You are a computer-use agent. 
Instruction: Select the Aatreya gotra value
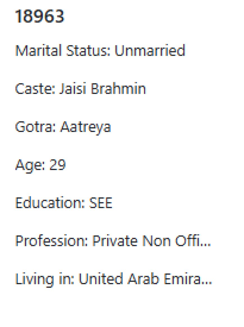(x=85, y=127)
